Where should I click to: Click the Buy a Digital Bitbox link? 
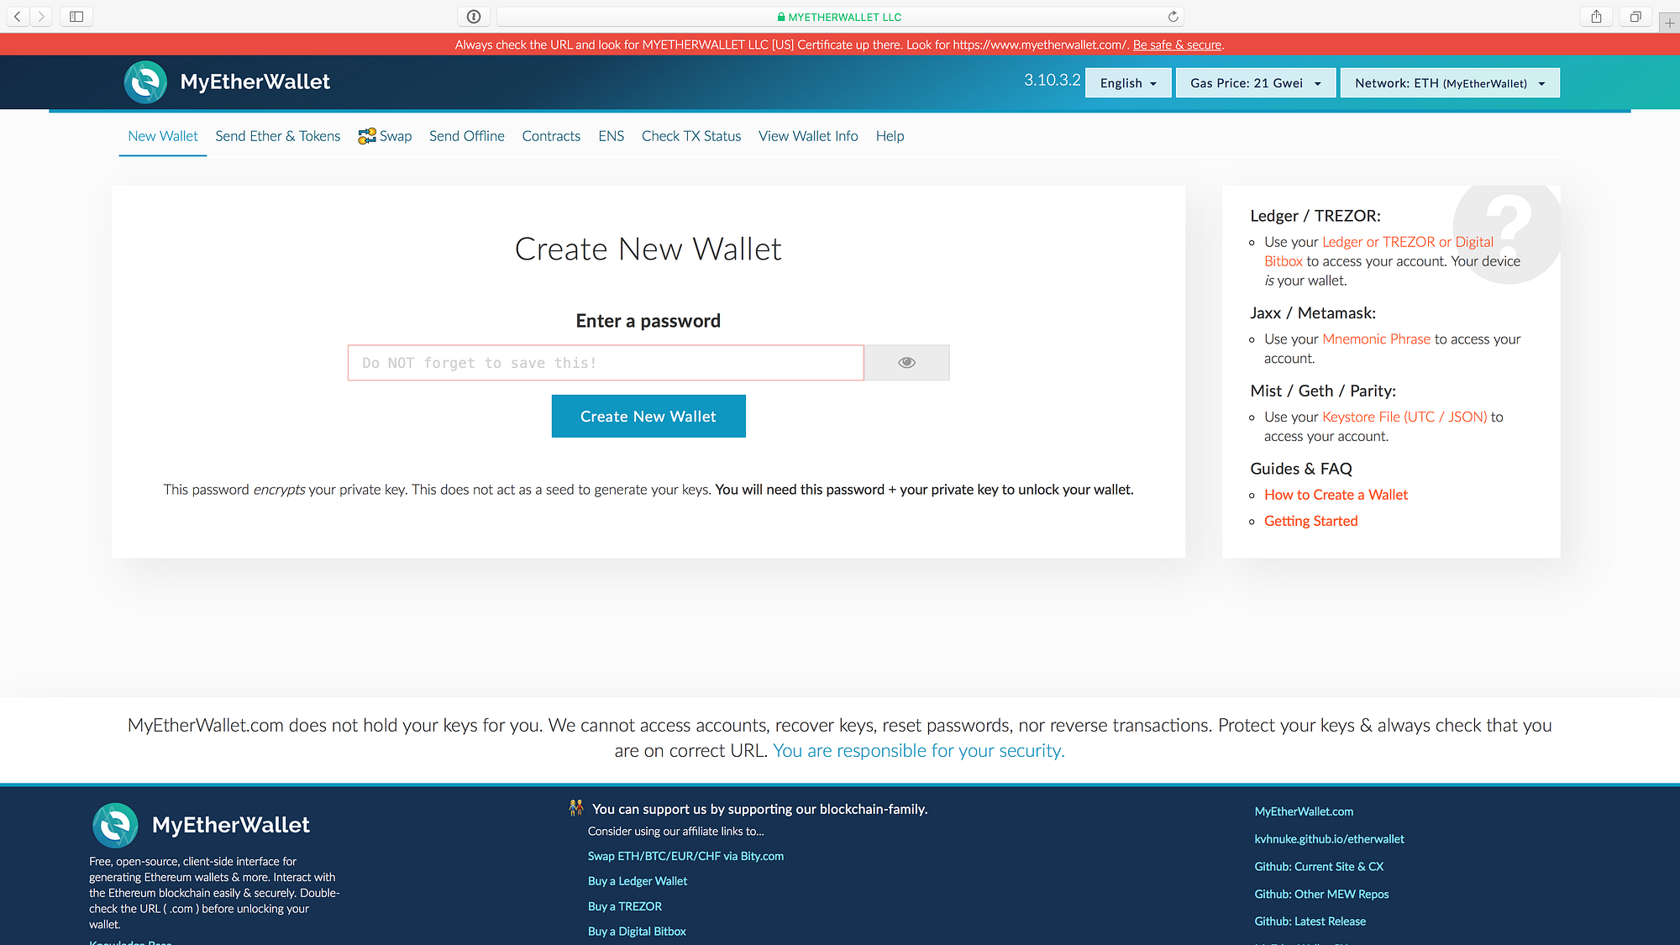[x=637, y=932]
